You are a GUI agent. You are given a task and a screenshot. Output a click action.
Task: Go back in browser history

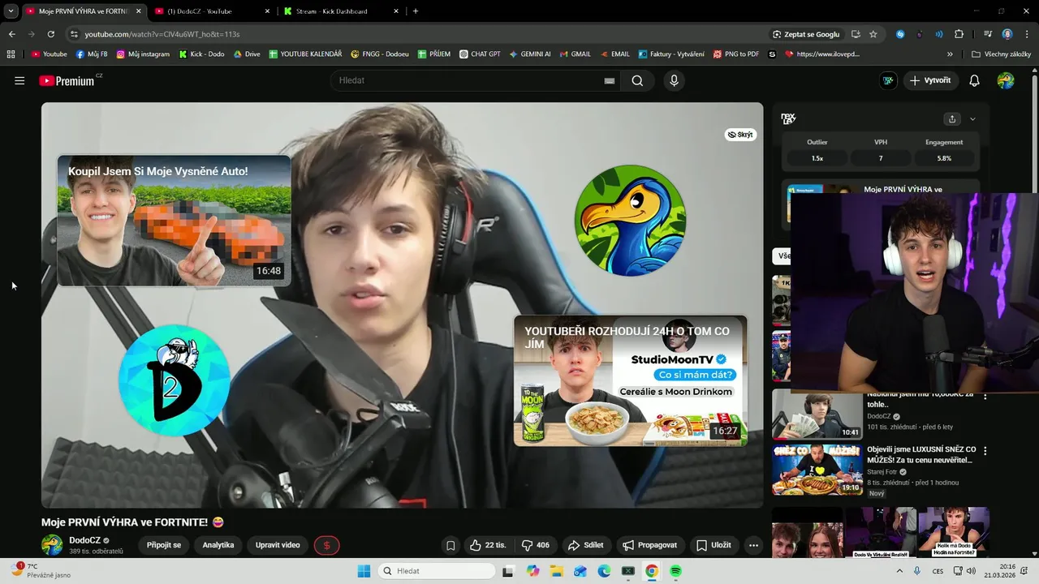11,34
